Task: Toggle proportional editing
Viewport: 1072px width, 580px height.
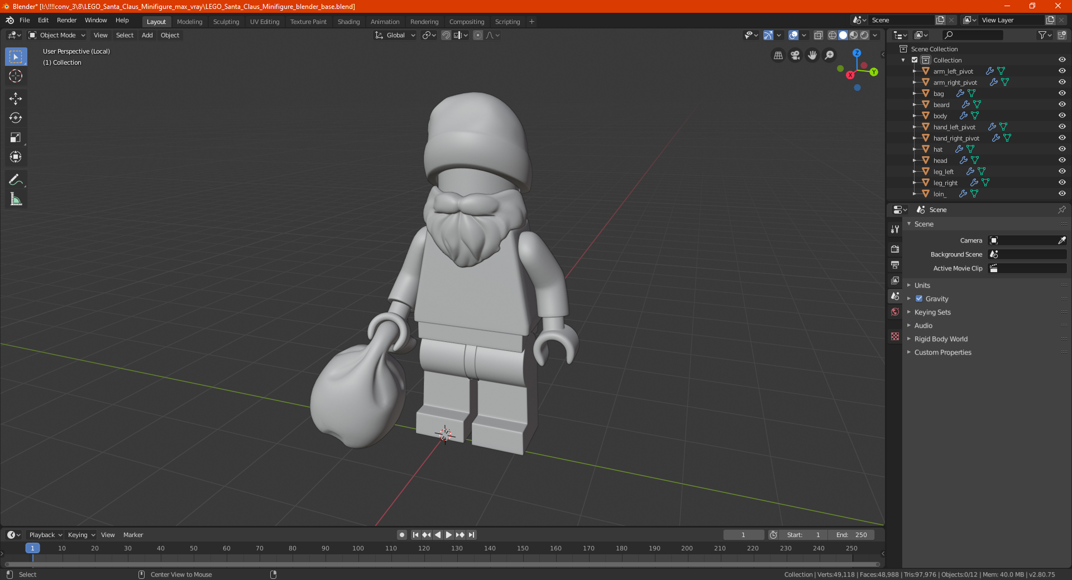Action: [478, 35]
